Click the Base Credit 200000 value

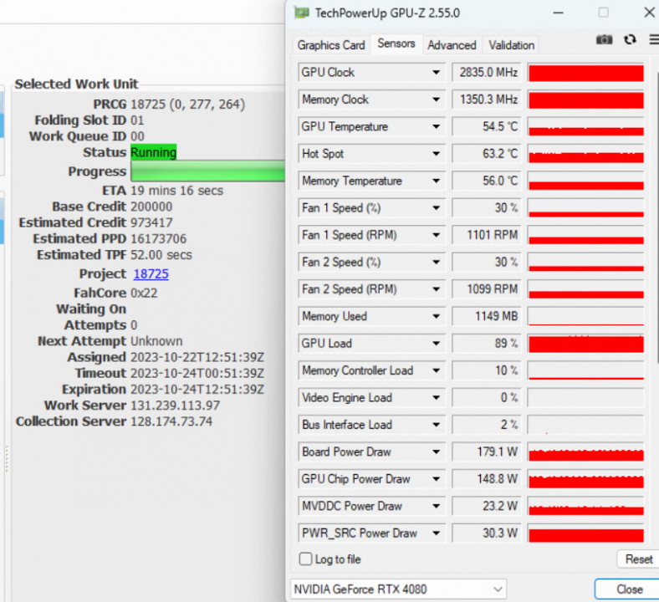pyautogui.click(x=151, y=207)
